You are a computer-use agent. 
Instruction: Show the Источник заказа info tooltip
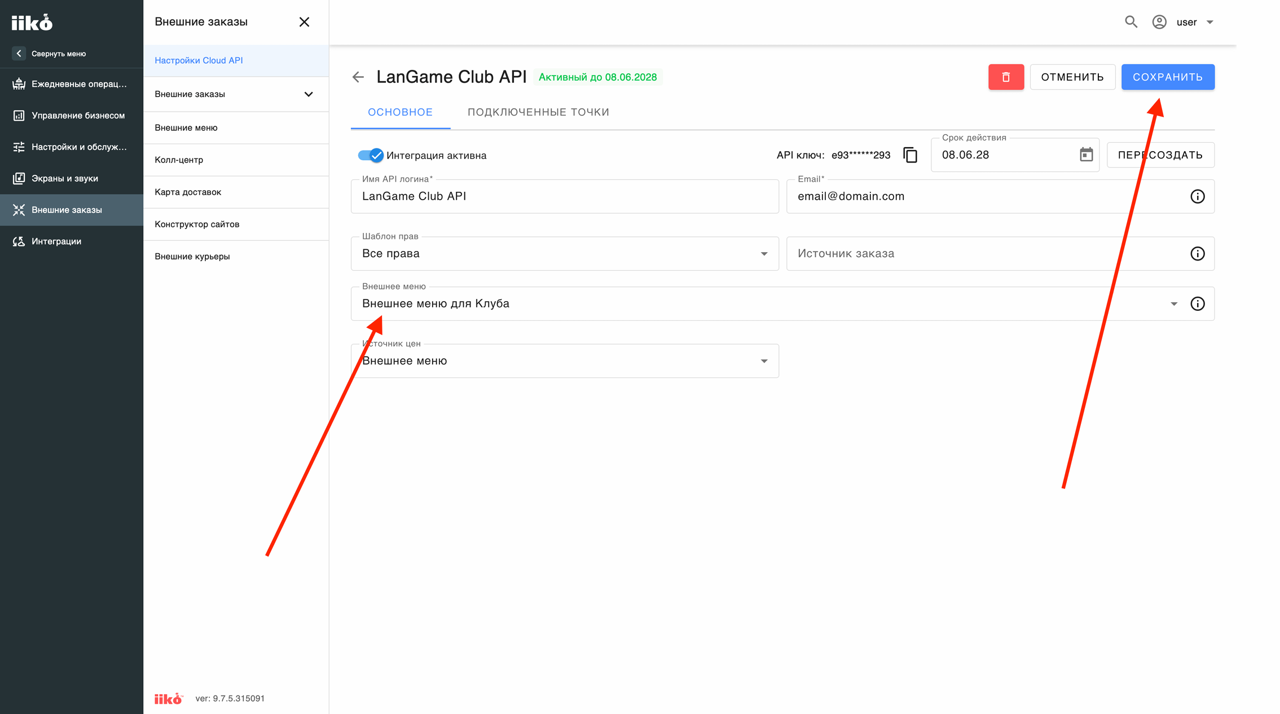click(x=1197, y=254)
